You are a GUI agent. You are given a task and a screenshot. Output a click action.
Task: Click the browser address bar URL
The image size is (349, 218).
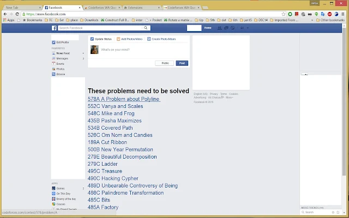tap(46, 14)
